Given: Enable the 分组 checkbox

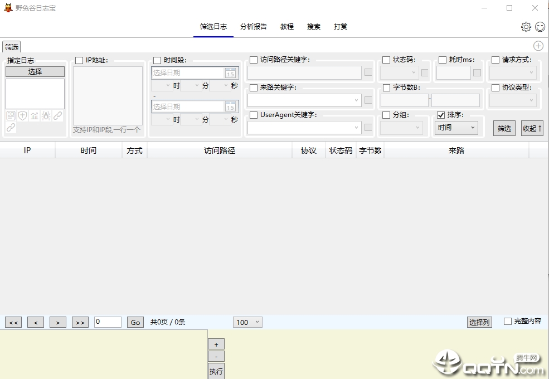Looking at the screenshot, I should [386, 115].
